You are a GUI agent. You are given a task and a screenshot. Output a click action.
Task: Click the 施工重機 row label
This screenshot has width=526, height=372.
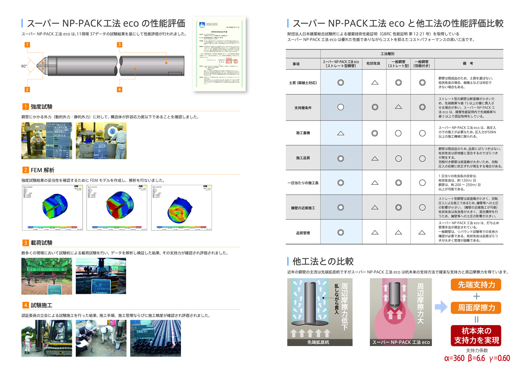point(303,133)
